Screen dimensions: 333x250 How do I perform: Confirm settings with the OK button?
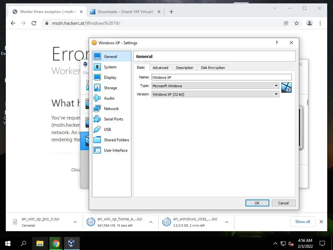click(x=257, y=203)
